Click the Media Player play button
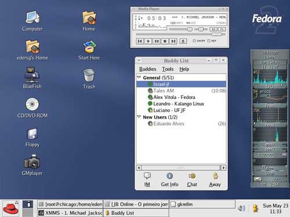 148,41
